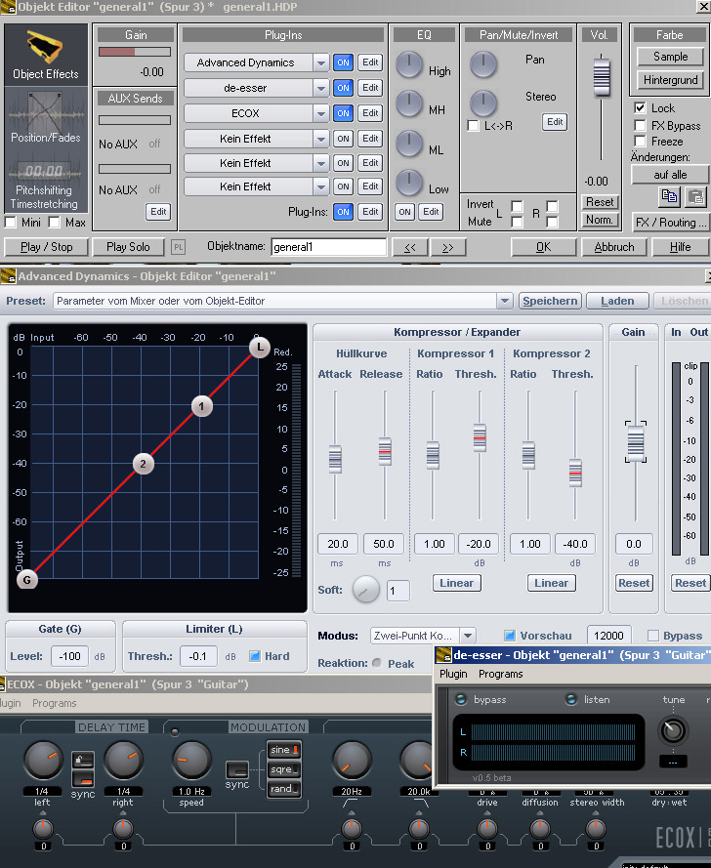711x868 pixels.
Task: Open the Position/Fades section
Action: coord(46,117)
